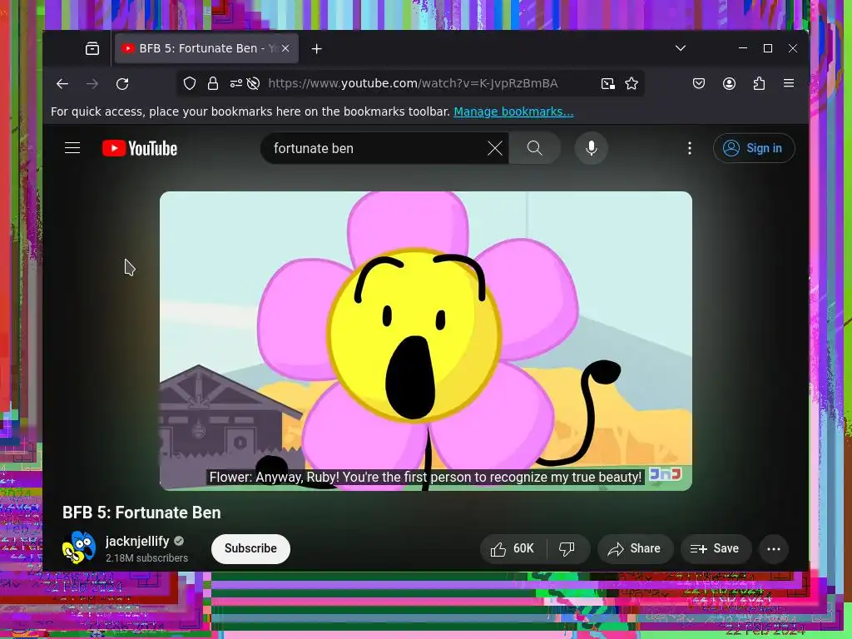Open the jacknjellify channel name link
Screen dimensions: 852x639
pos(137,541)
